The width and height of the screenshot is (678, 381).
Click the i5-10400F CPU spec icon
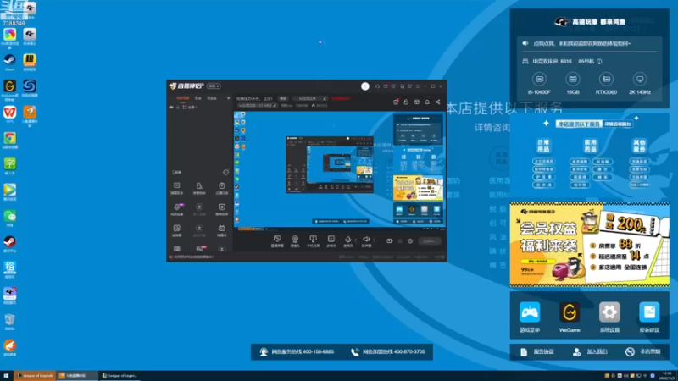pyautogui.click(x=539, y=80)
